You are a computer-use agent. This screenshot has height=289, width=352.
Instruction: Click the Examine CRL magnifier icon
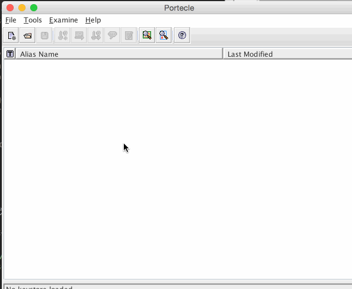pos(164,35)
